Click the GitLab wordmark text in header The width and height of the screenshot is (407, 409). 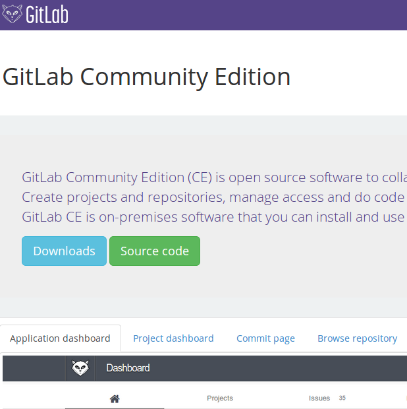(x=47, y=15)
